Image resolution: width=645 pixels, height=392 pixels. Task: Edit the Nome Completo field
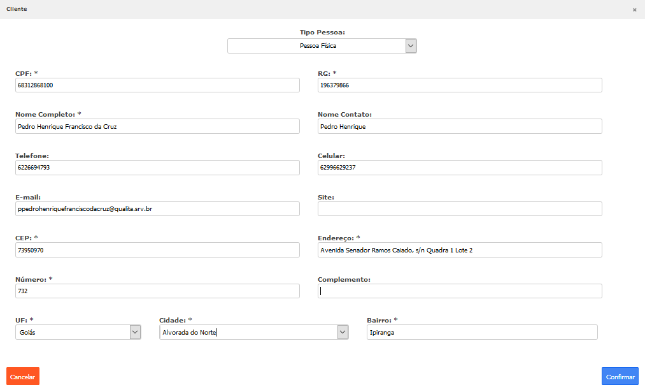pos(157,126)
